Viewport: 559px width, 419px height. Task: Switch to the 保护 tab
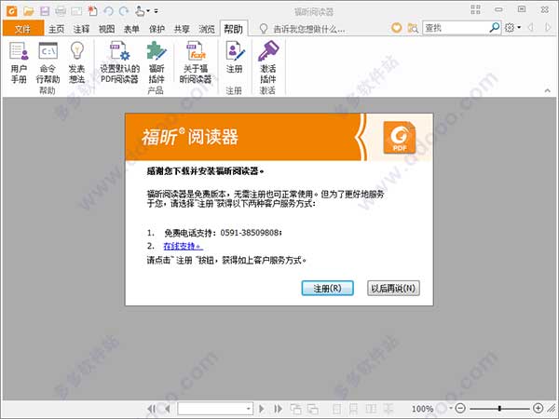pyautogui.click(x=157, y=29)
